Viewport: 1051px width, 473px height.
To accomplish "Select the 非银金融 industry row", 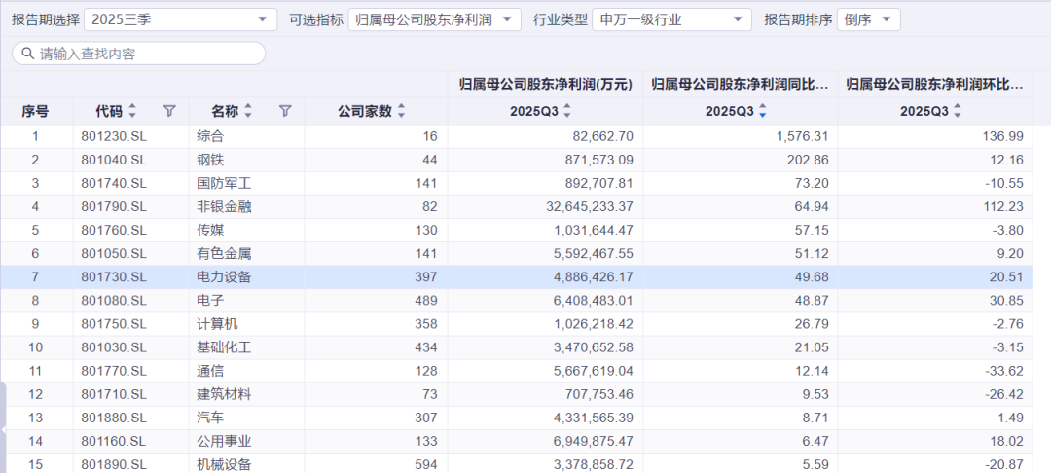I will pos(516,207).
